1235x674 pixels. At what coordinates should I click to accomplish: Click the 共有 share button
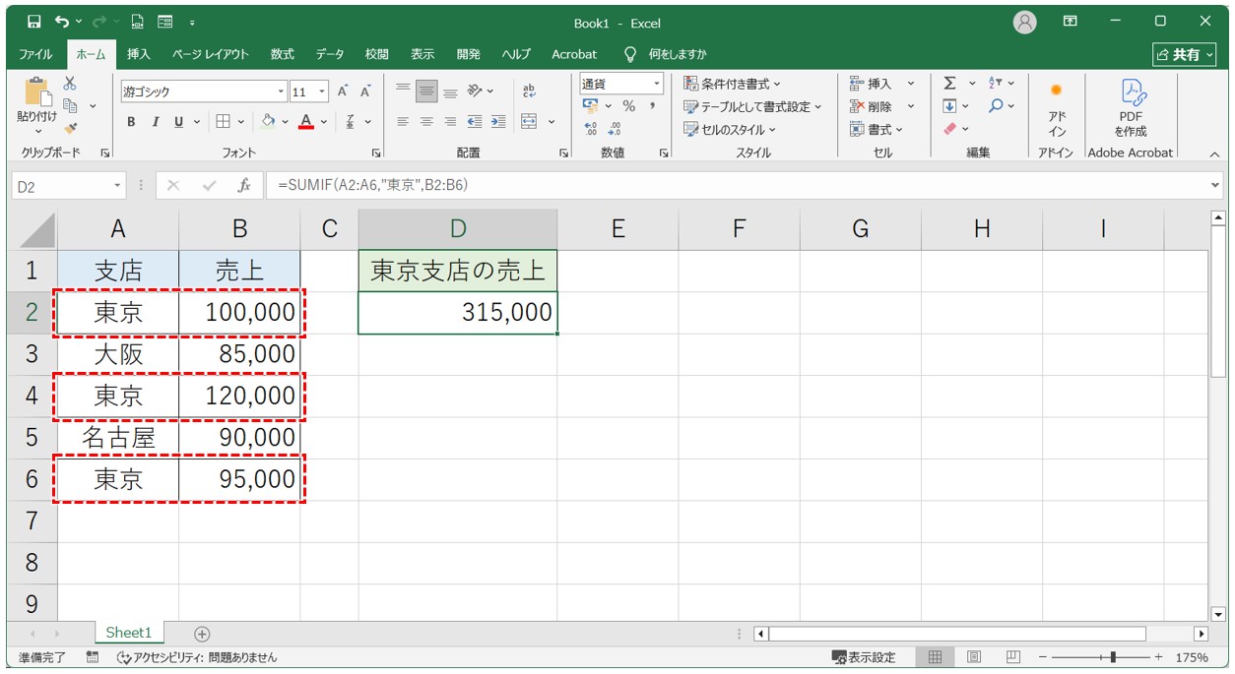(x=1186, y=54)
